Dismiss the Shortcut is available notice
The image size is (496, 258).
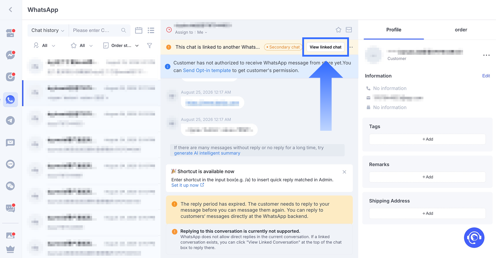tap(344, 172)
